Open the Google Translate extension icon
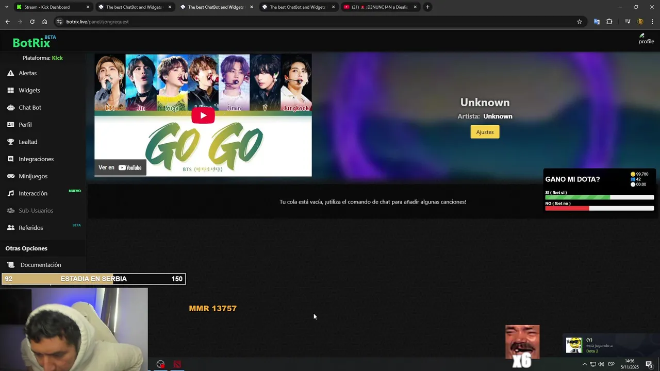Viewport: 660px width, 371px height. click(597, 22)
